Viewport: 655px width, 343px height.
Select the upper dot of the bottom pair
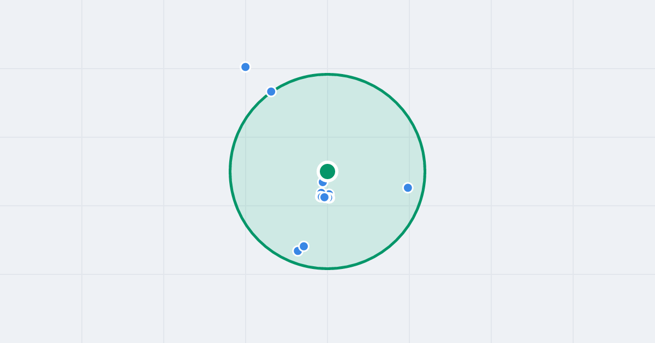(x=304, y=246)
